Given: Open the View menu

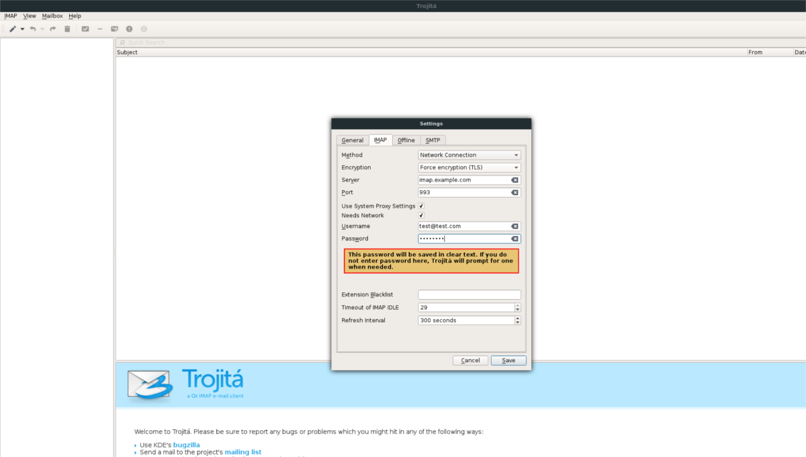Looking at the screenshot, I should tap(30, 15).
